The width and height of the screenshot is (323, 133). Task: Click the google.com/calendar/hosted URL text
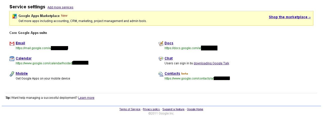44,63
